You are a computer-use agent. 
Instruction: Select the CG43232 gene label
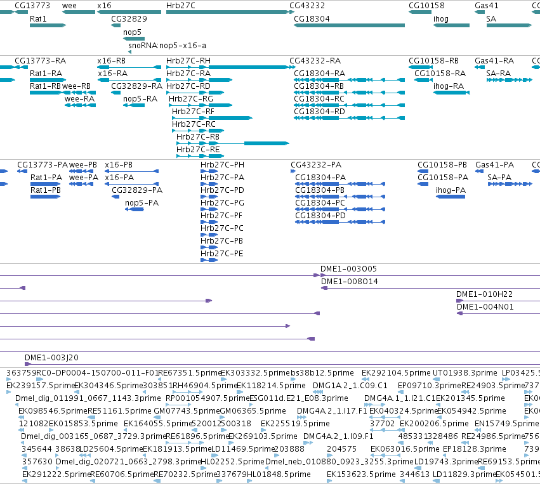pos(307,6)
